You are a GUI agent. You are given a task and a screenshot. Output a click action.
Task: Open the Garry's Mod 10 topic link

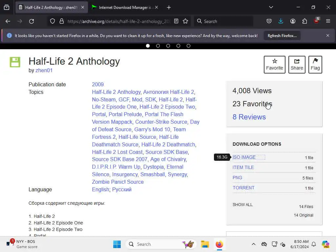tap(152, 129)
